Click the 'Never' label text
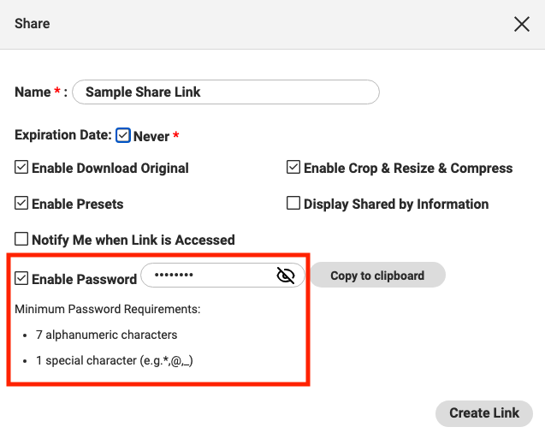545x433 pixels. (x=151, y=136)
